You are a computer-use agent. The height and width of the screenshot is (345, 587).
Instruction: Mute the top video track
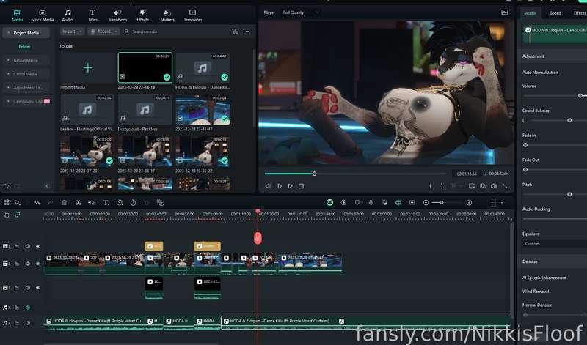point(27,247)
